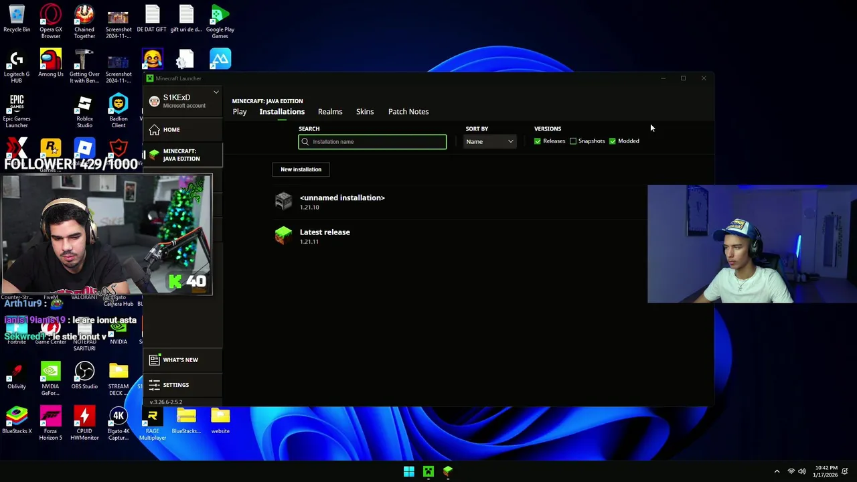Open the NVIDIA GeForce green shortcut
Image resolution: width=857 pixels, height=482 pixels.
51,378
